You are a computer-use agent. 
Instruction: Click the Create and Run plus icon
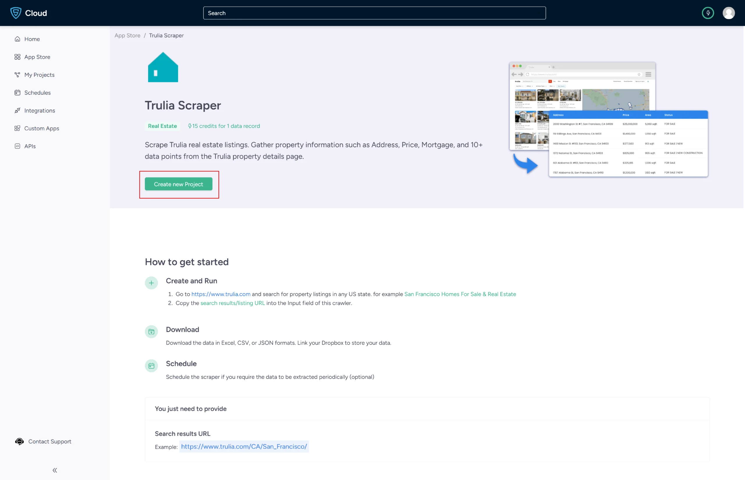(151, 283)
